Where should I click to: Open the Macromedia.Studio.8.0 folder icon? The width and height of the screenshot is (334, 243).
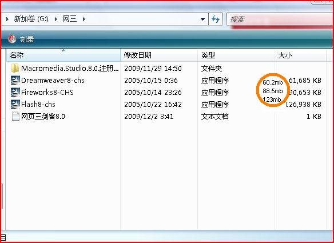click(15, 69)
